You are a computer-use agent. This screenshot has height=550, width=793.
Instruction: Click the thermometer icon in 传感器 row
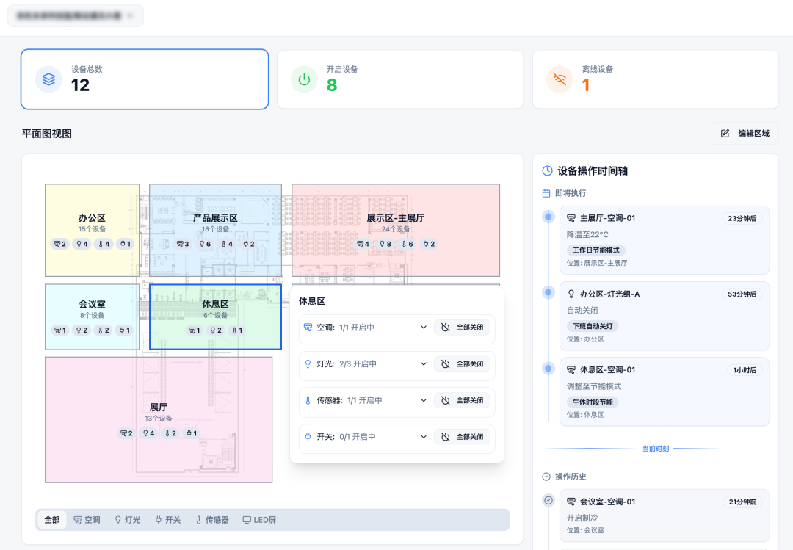(308, 400)
